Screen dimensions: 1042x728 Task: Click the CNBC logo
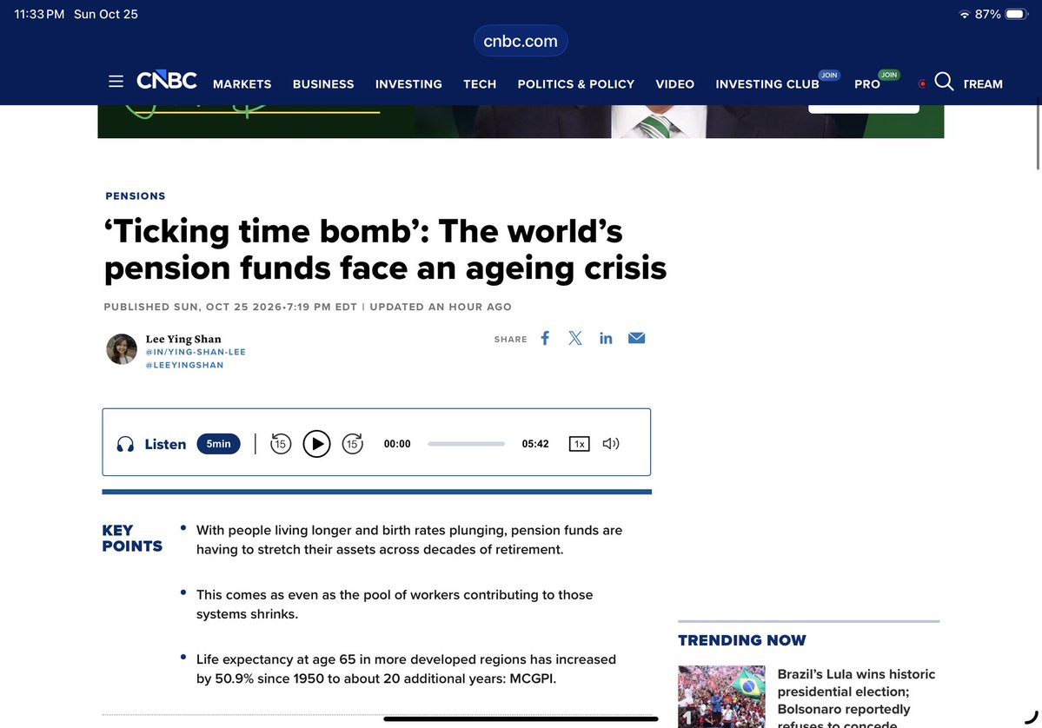click(x=167, y=81)
